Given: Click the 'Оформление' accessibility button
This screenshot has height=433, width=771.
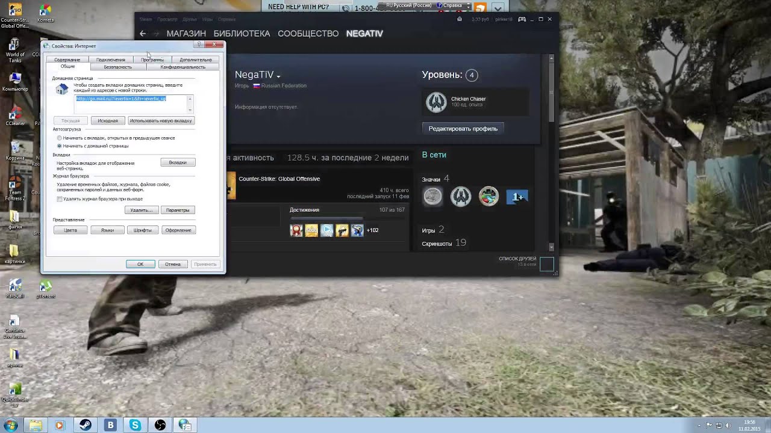Looking at the screenshot, I should point(178,230).
